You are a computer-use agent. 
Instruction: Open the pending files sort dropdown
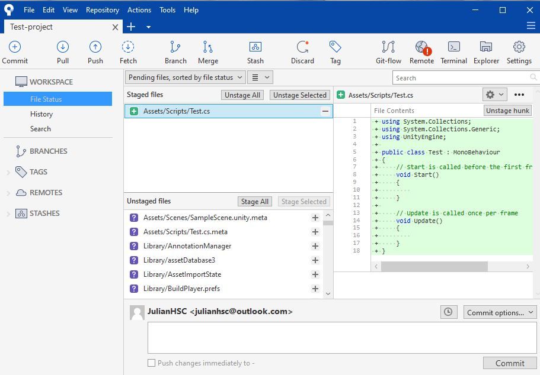pyautogui.click(x=186, y=77)
